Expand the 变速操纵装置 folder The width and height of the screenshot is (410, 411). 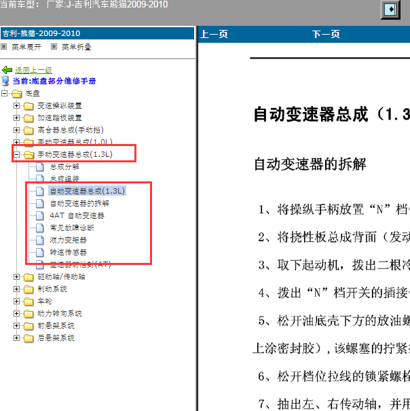(x=16, y=105)
